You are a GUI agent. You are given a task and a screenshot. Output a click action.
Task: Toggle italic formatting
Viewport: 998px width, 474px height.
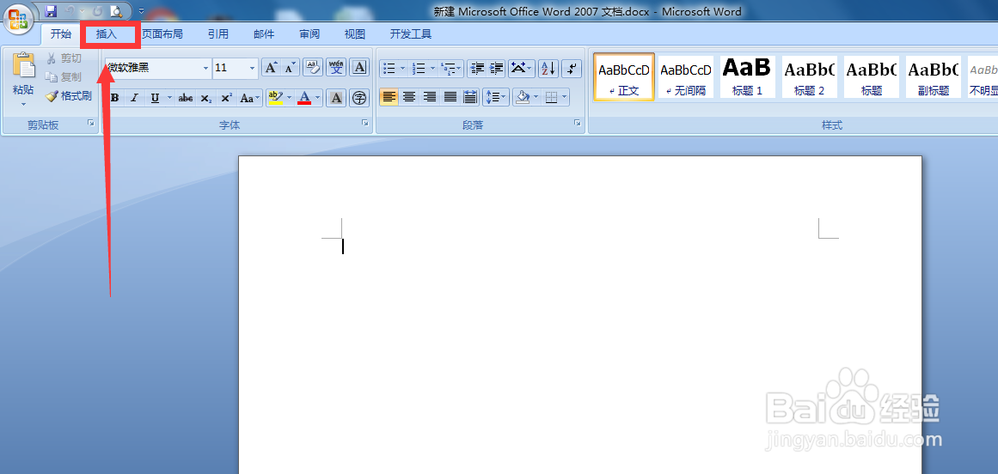(133, 98)
